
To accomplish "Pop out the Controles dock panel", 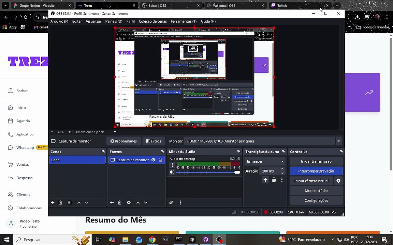I will tap(341, 152).
